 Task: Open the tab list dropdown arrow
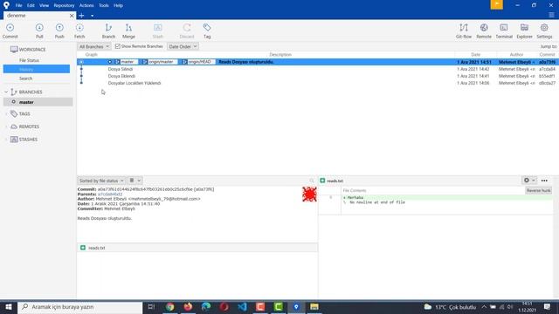pyautogui.click(x=92, y=16)
